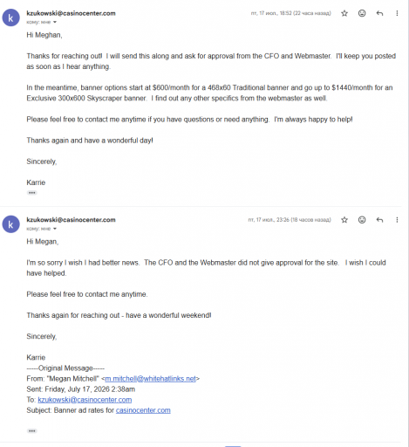This screenshot has width=409, height=447.
Task: Click sender name on second email header
Action: pyautogui.click(x=71, y=220)
